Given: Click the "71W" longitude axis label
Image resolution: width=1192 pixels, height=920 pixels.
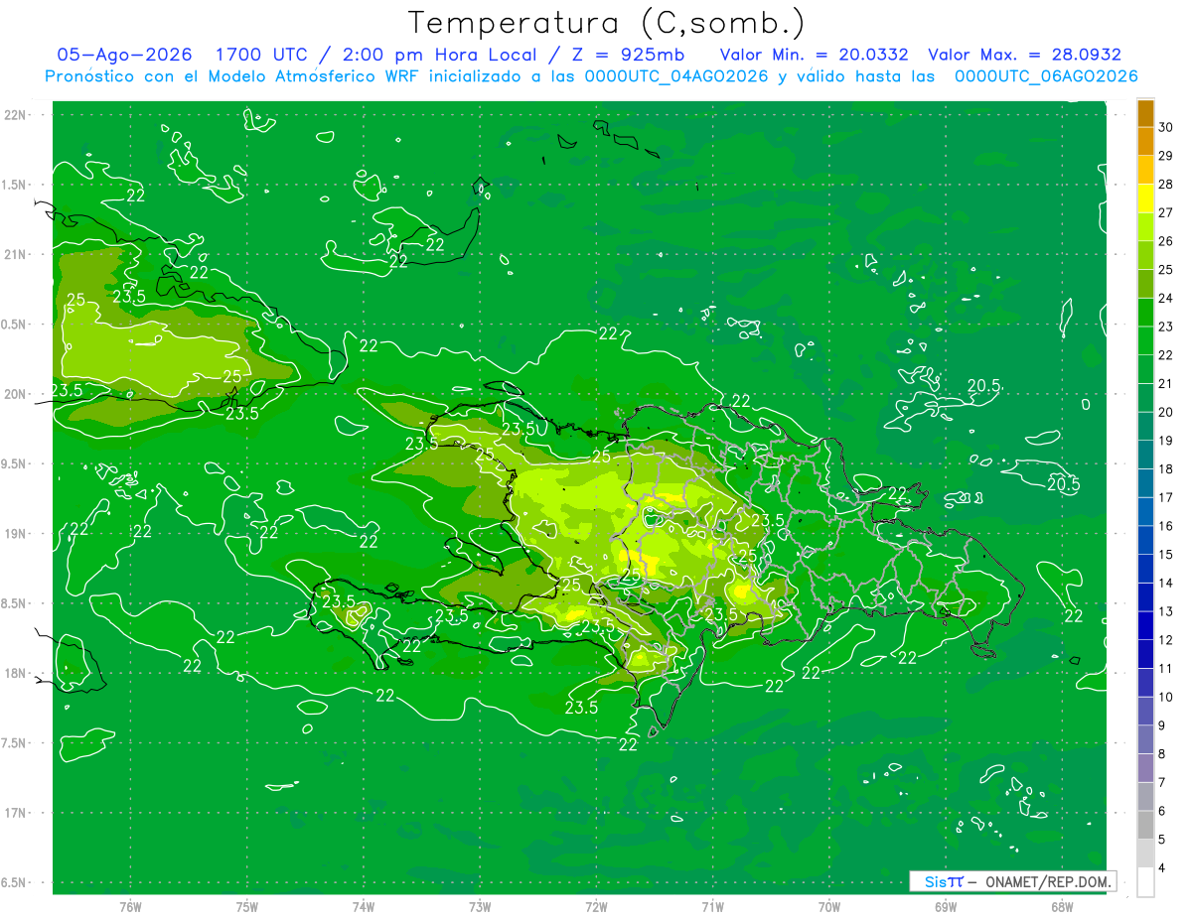Looking at the screenshot, I should (712, 907).
